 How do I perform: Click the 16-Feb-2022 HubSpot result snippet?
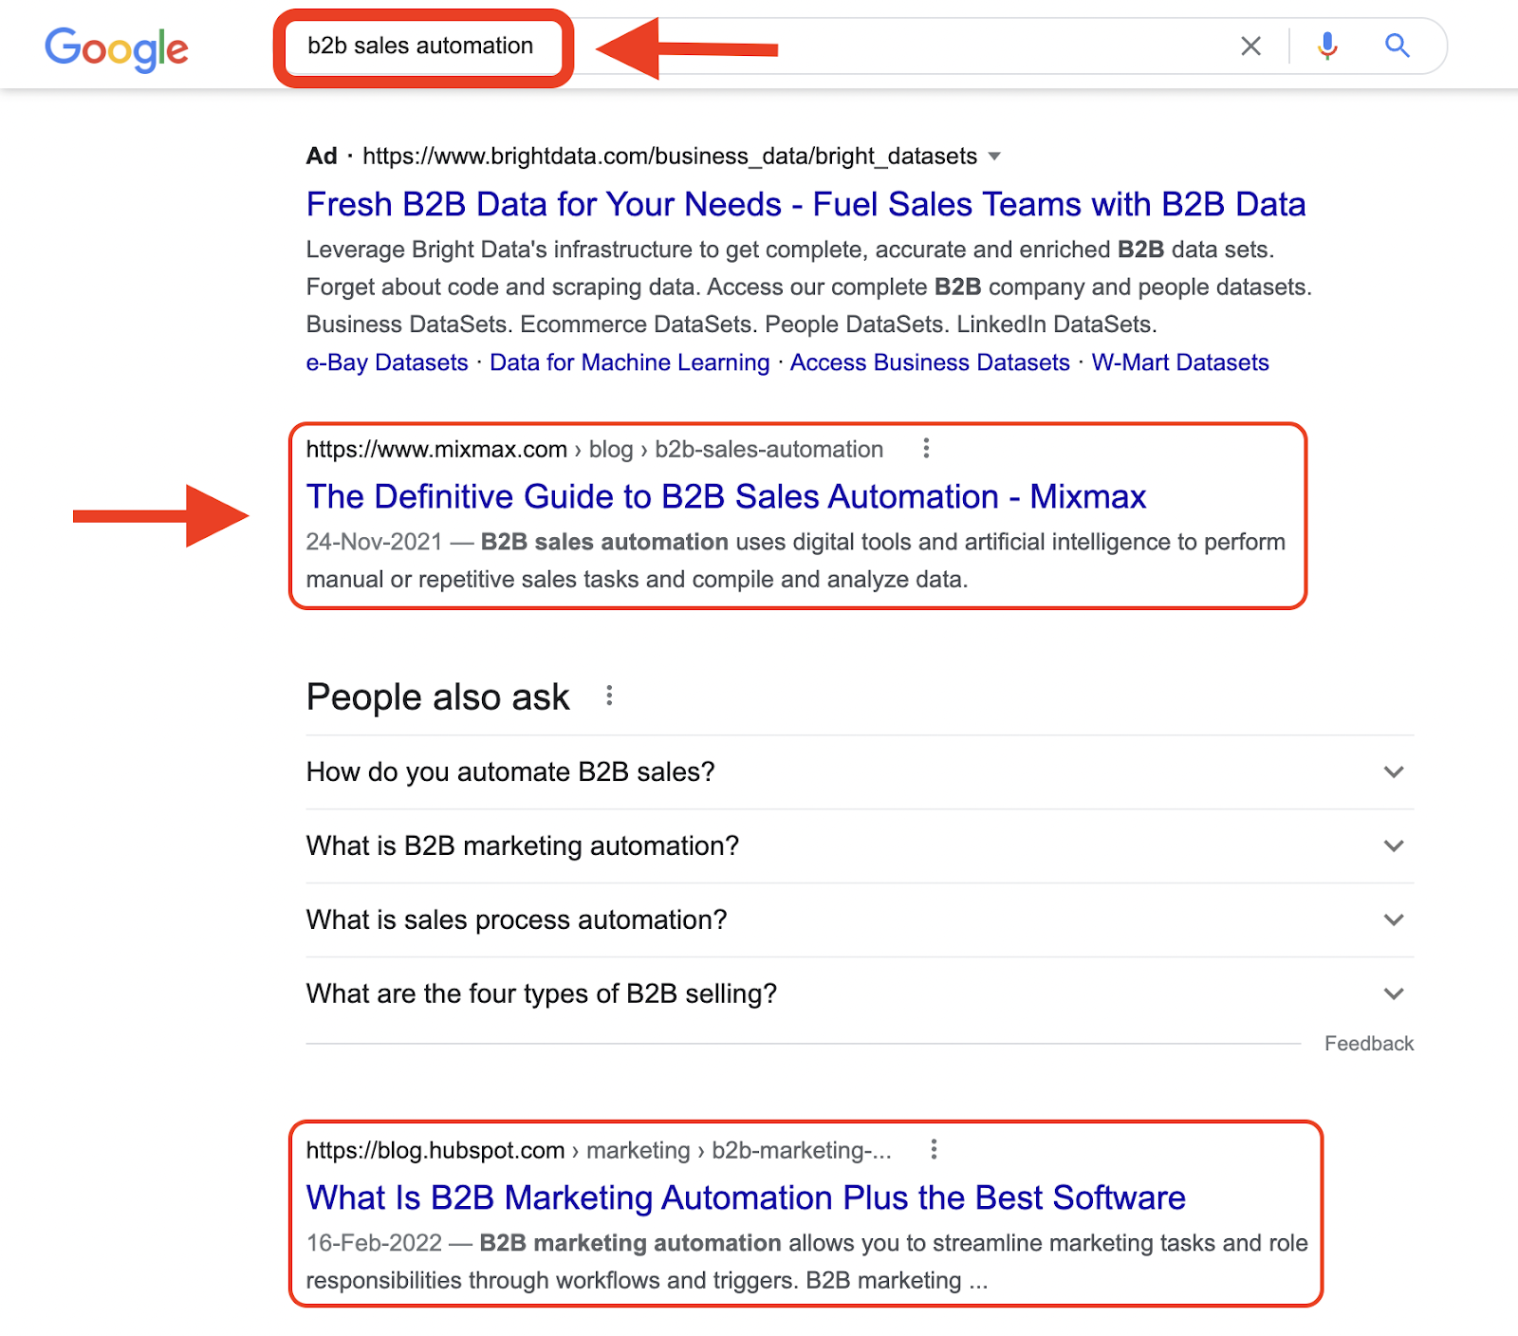tap(807, 1262)
